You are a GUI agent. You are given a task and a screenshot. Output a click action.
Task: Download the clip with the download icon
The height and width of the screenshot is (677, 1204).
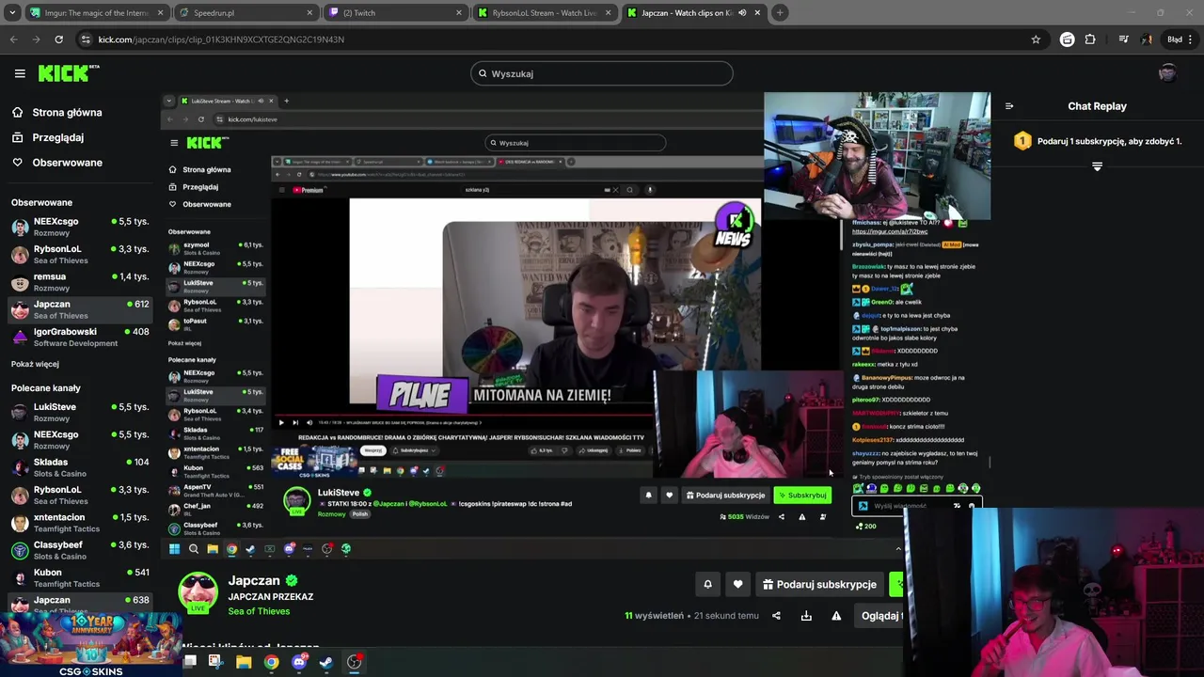806,616
